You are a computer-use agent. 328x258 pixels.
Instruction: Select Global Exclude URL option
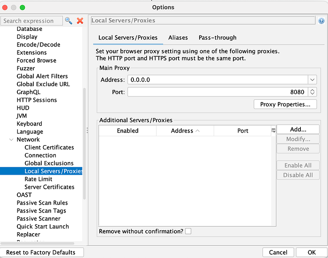point(43,84)
